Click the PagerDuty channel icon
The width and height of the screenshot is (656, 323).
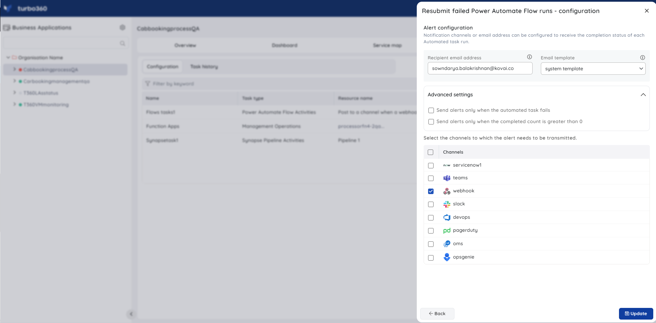pos(447,230)
